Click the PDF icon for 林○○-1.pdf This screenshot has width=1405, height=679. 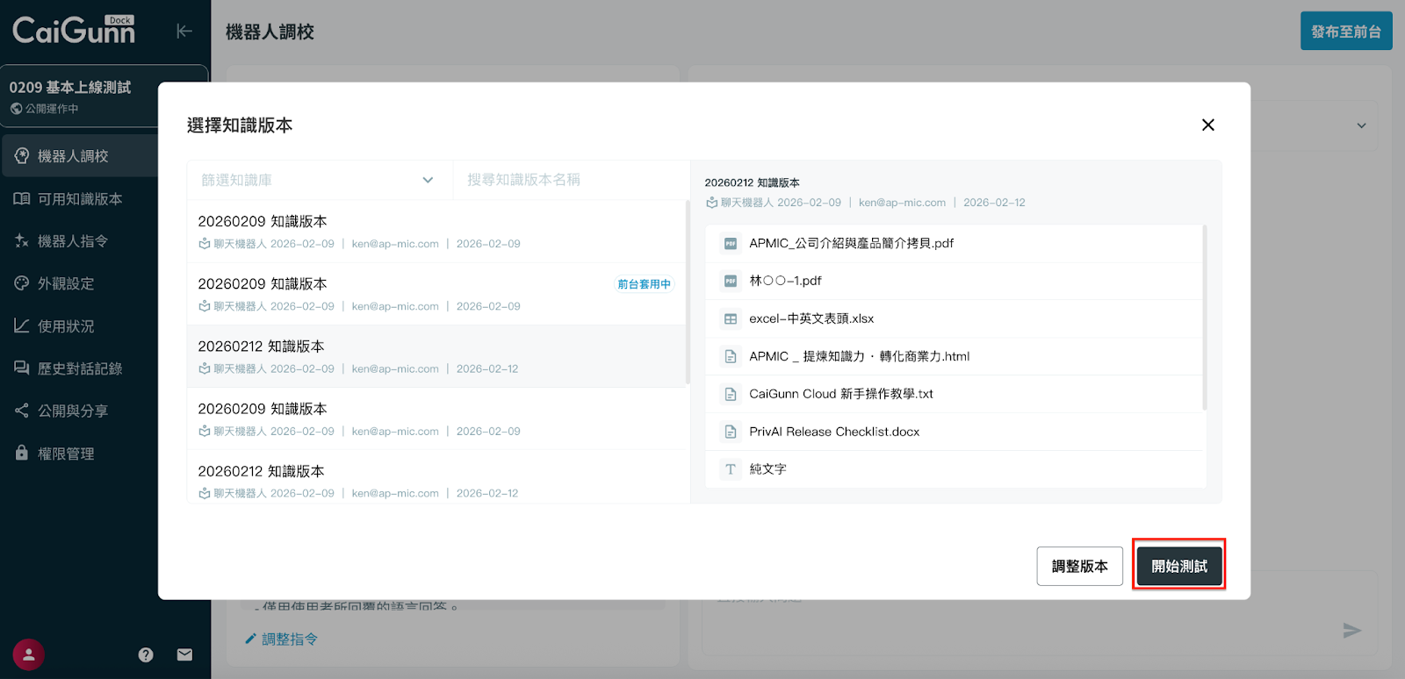(730, 281)
